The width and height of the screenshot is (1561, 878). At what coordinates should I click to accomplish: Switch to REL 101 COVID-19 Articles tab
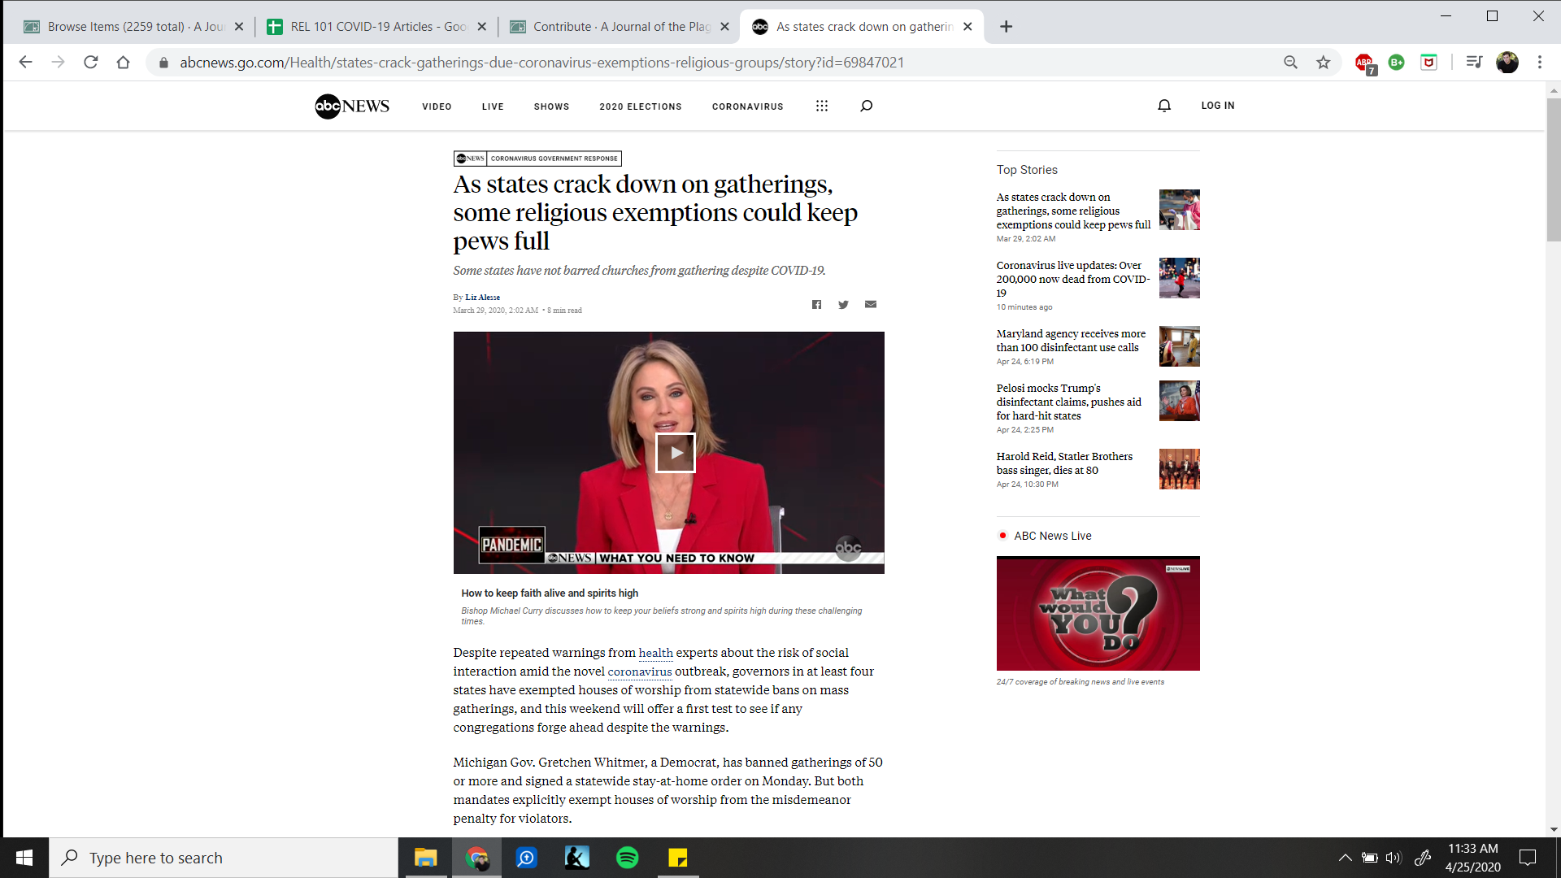376,27
